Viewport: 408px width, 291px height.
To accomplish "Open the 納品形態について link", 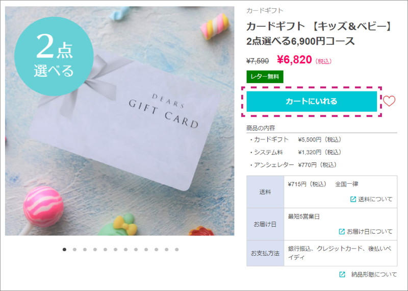I will coord(374,274).
